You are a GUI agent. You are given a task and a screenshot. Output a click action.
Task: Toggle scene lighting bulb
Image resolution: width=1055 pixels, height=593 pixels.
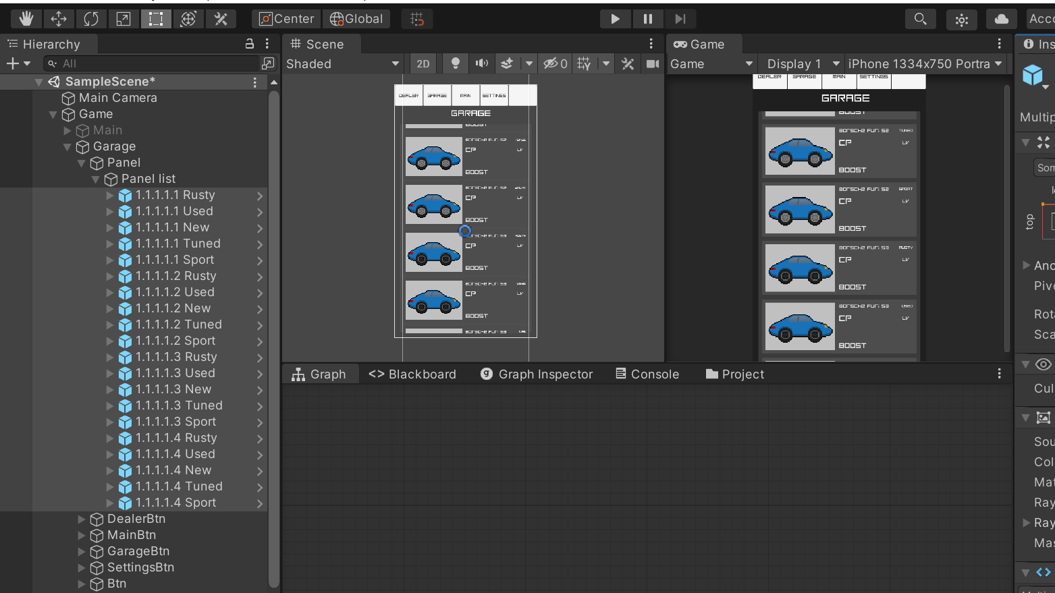coord(456,63)
